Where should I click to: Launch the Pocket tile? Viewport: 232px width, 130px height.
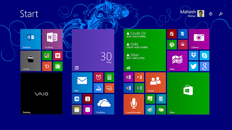click(58, 56)
